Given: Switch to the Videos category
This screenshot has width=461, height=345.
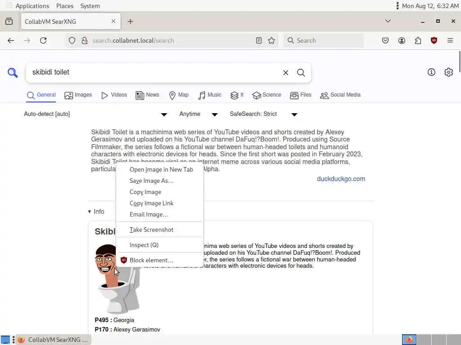Looking at the screenshot, I should [114, 95].
